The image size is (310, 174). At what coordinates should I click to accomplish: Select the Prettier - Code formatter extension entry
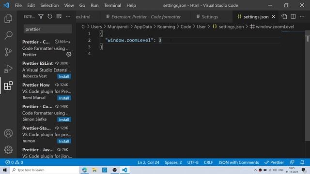pos(46,48)
